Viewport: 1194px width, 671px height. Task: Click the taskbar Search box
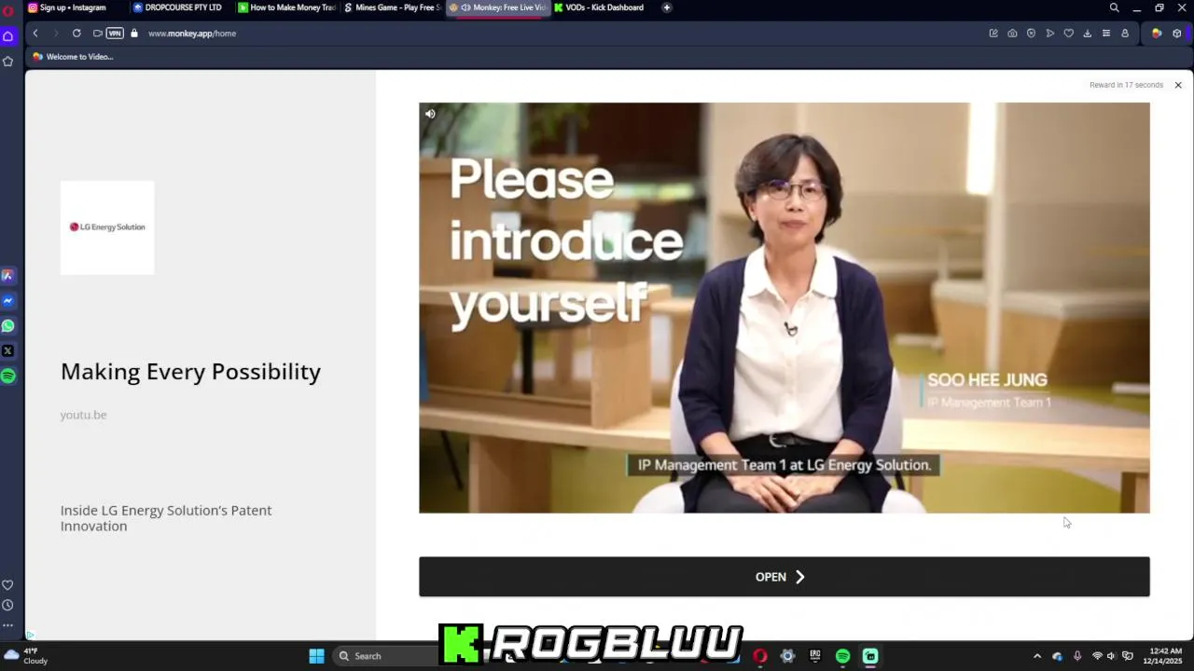(x=384, y=656)
